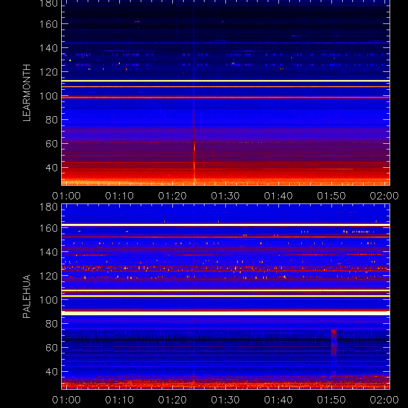The width and height of the screenshot is (408, 408).
Task: Click the 02:00 time label under the Learmonth plot
Action: tap(385, 196)
